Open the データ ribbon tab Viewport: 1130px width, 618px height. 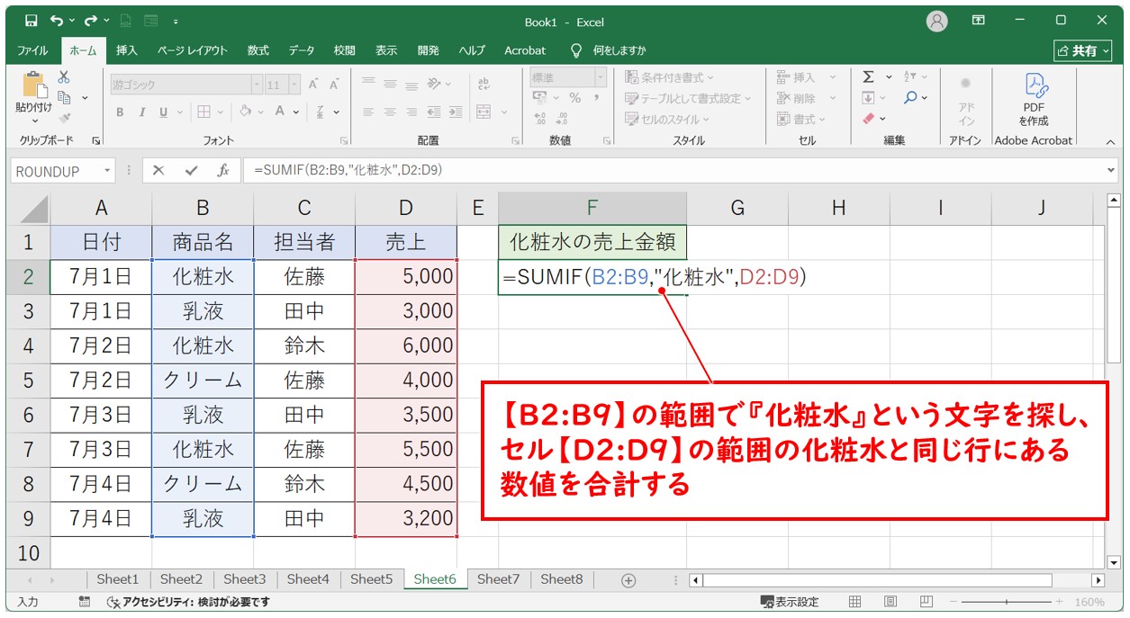pyautogui.click(x=302, y=50)
